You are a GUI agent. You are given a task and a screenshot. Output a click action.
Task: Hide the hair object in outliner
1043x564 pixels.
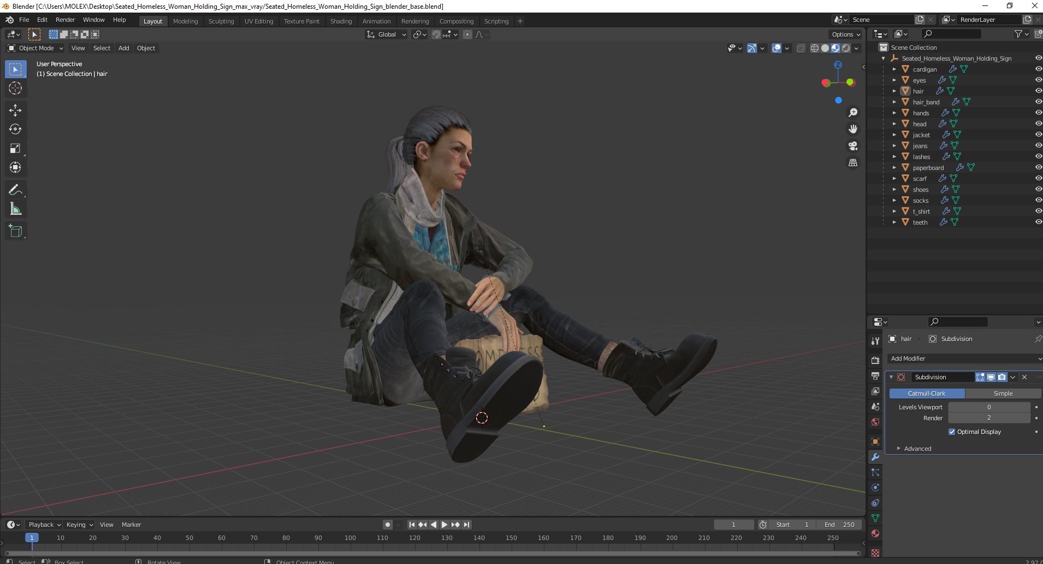(x=1038, y=91)
